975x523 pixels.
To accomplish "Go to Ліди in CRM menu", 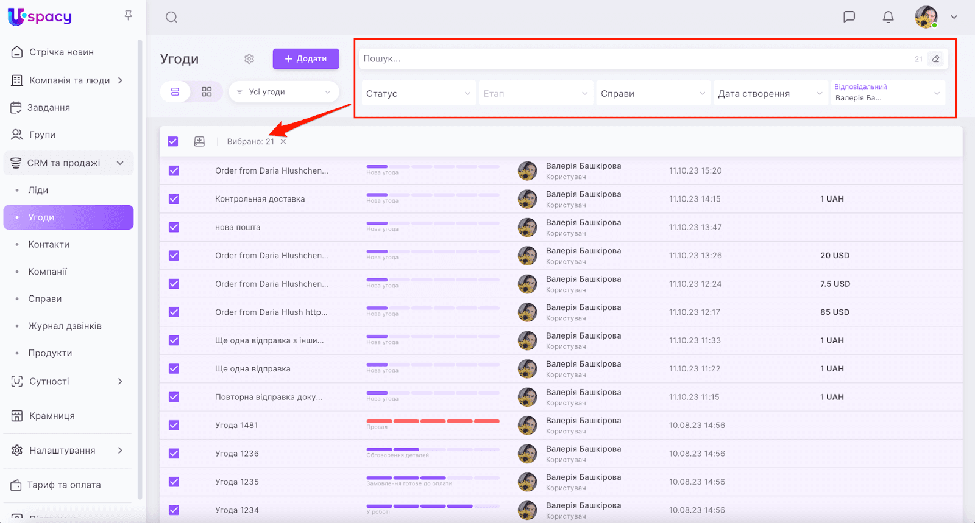I will 38,190.
